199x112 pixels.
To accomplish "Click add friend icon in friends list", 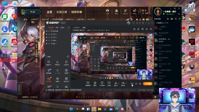I will pyautogui.click(x=168, y=19).
